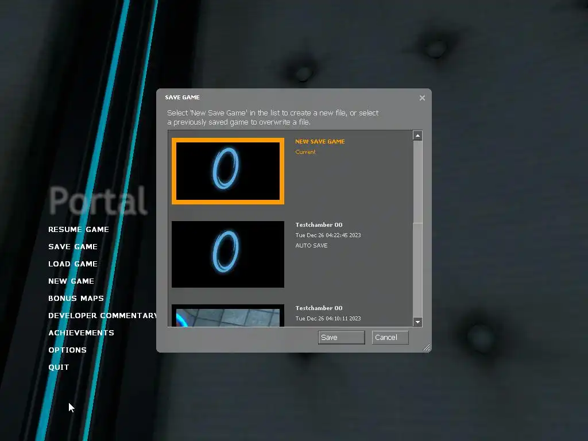Click the scrollbar down arrow
Viewport: 588px width, 441px height.
coord(417,322)
